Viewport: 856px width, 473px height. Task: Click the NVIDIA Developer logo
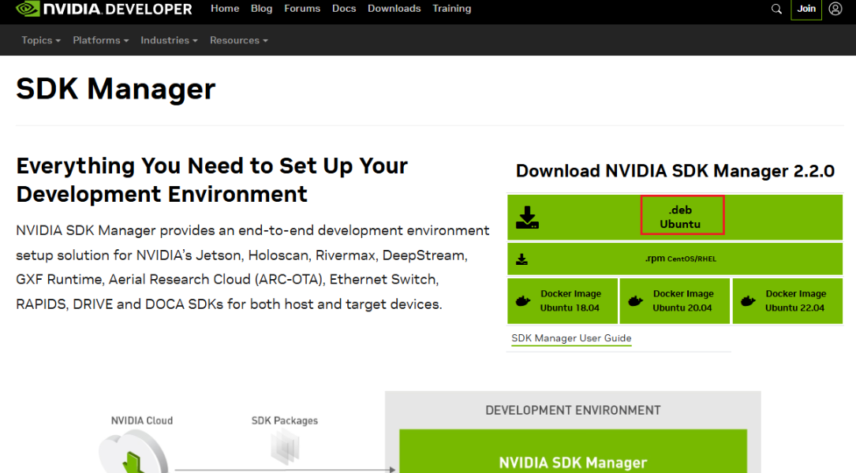tap(103, 9)
